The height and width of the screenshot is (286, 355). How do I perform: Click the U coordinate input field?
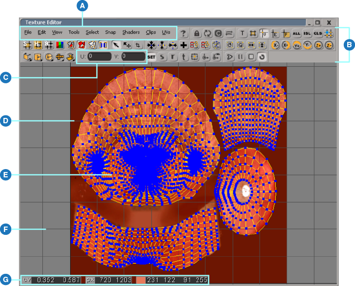click(x=99, y=57)
